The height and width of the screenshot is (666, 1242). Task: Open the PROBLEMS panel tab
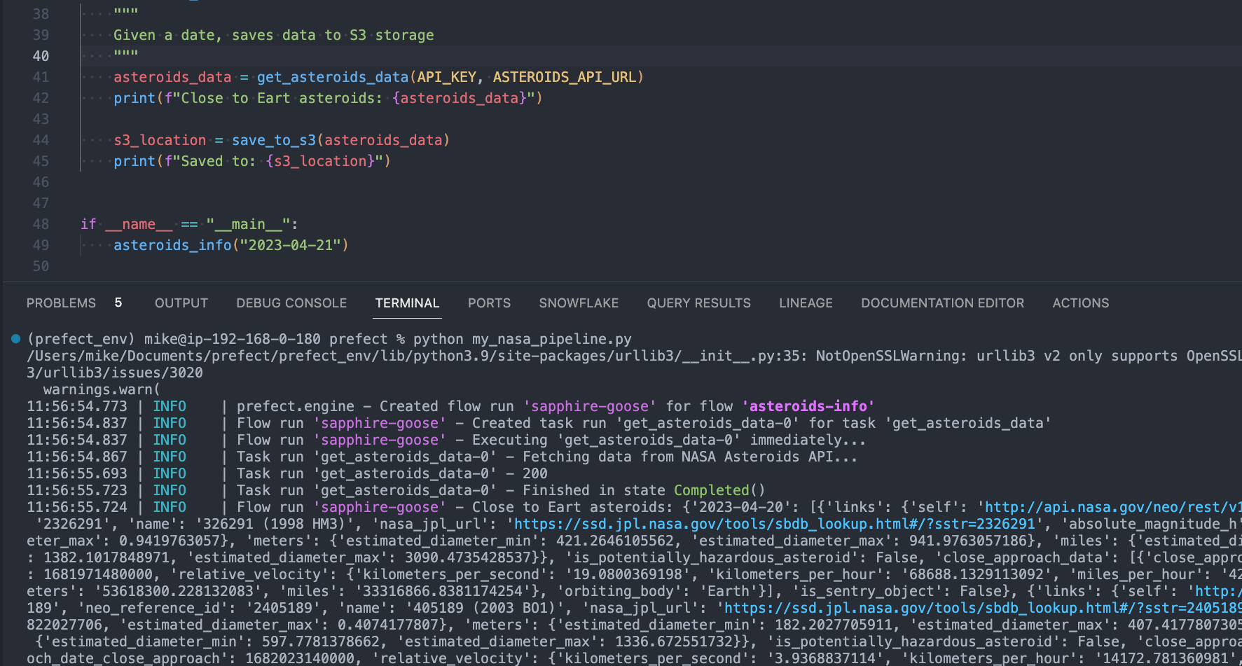[x=61, y=303]
